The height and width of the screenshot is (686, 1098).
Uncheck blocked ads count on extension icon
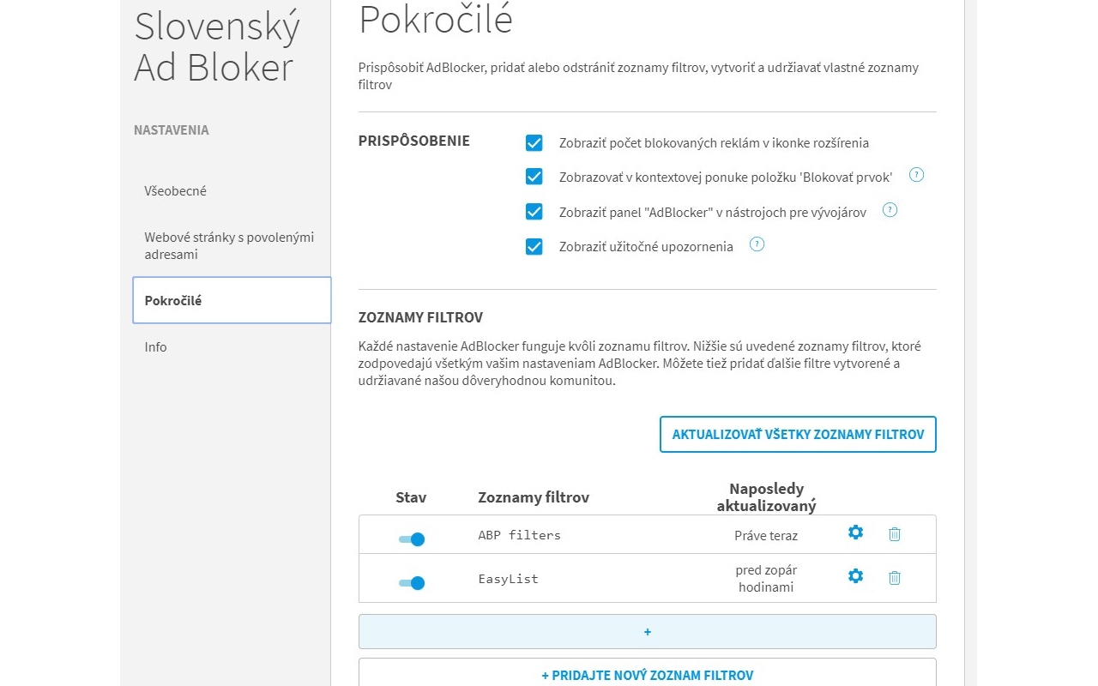[x=534, y=143]
